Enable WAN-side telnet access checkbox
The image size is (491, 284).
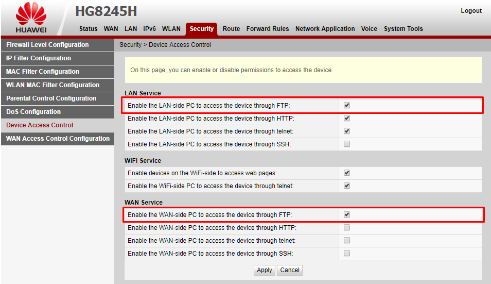[347, 240]
